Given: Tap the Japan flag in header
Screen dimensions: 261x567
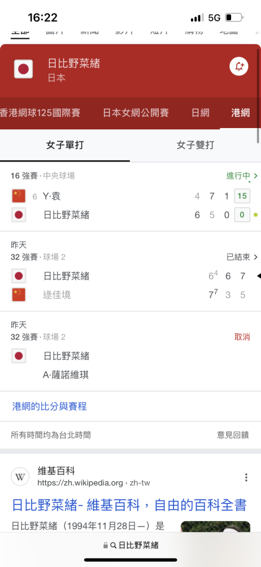Looking at the screenshot, I should (23, 69).
